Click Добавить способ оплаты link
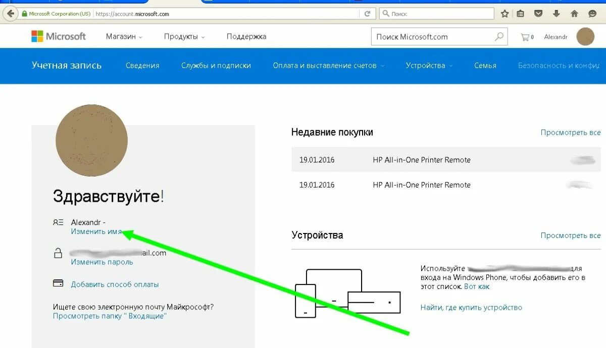606x348 pixels. [x=115, y=284]
